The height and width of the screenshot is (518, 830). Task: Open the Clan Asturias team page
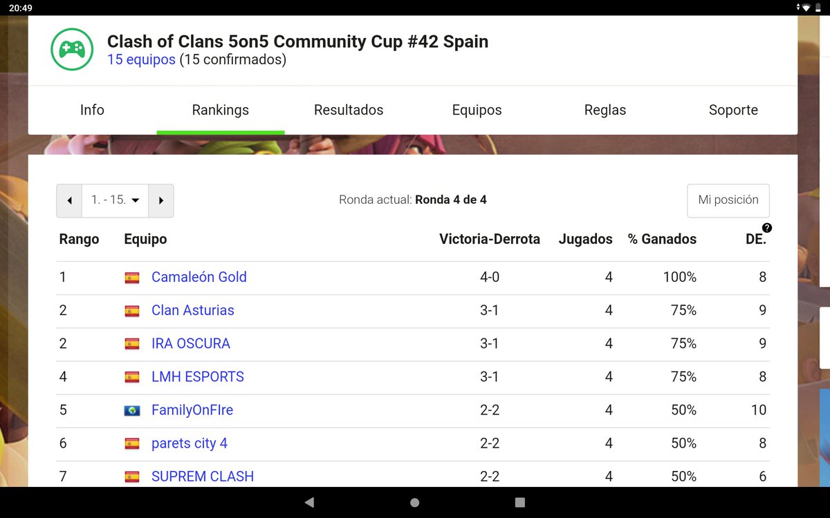192,310
